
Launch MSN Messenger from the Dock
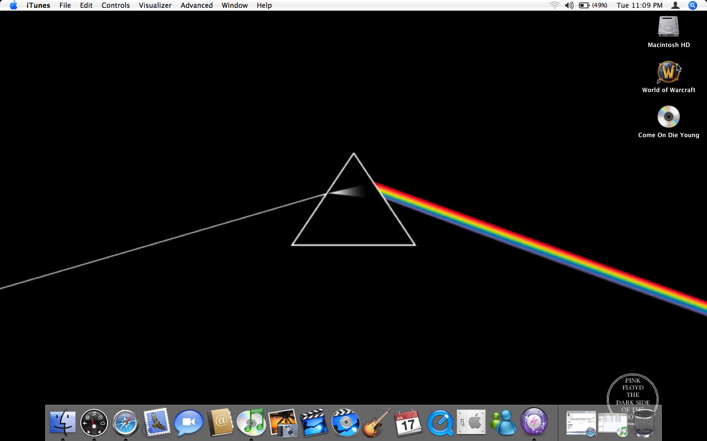503,422
